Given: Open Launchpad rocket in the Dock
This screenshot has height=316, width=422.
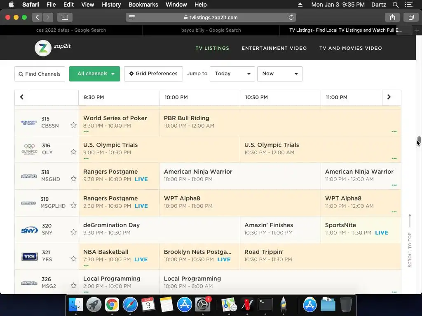Looking at the screenshot, I should click(94, 304).
